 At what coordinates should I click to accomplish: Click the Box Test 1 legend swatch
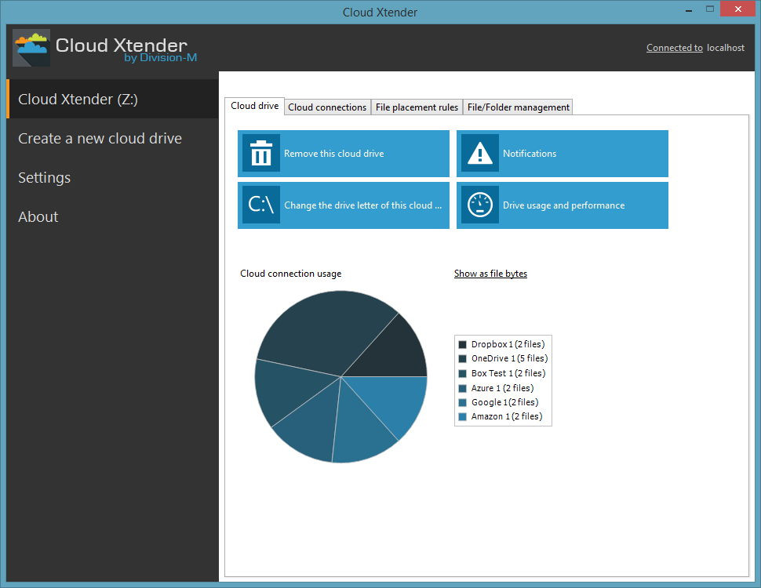(462, 373)
